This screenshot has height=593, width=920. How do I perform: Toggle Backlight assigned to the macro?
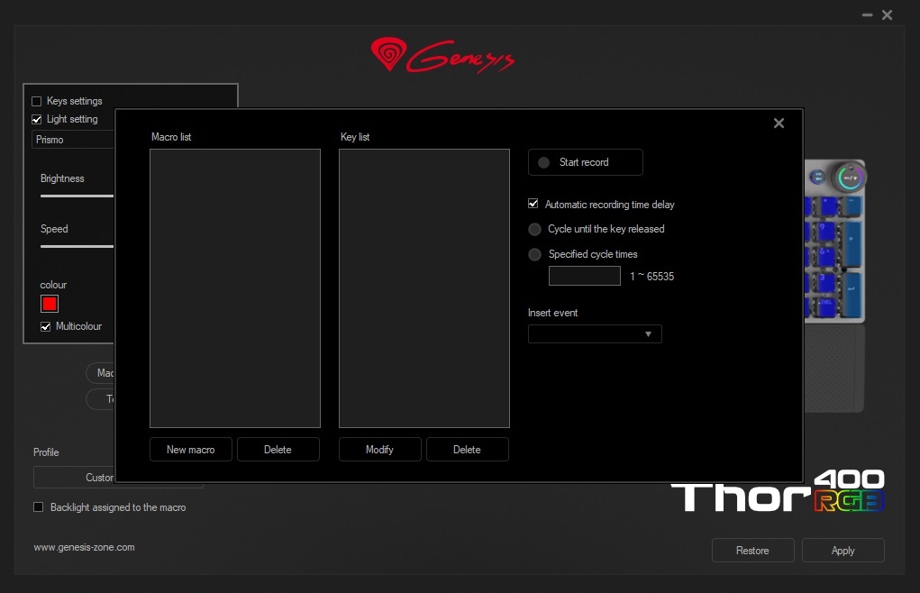(x=39, y=507)
